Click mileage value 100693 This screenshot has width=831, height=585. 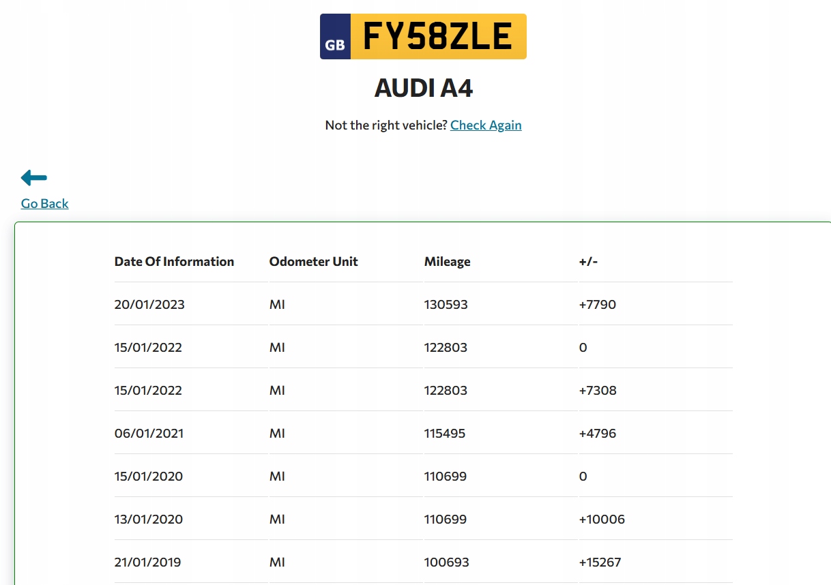point(447,562)
